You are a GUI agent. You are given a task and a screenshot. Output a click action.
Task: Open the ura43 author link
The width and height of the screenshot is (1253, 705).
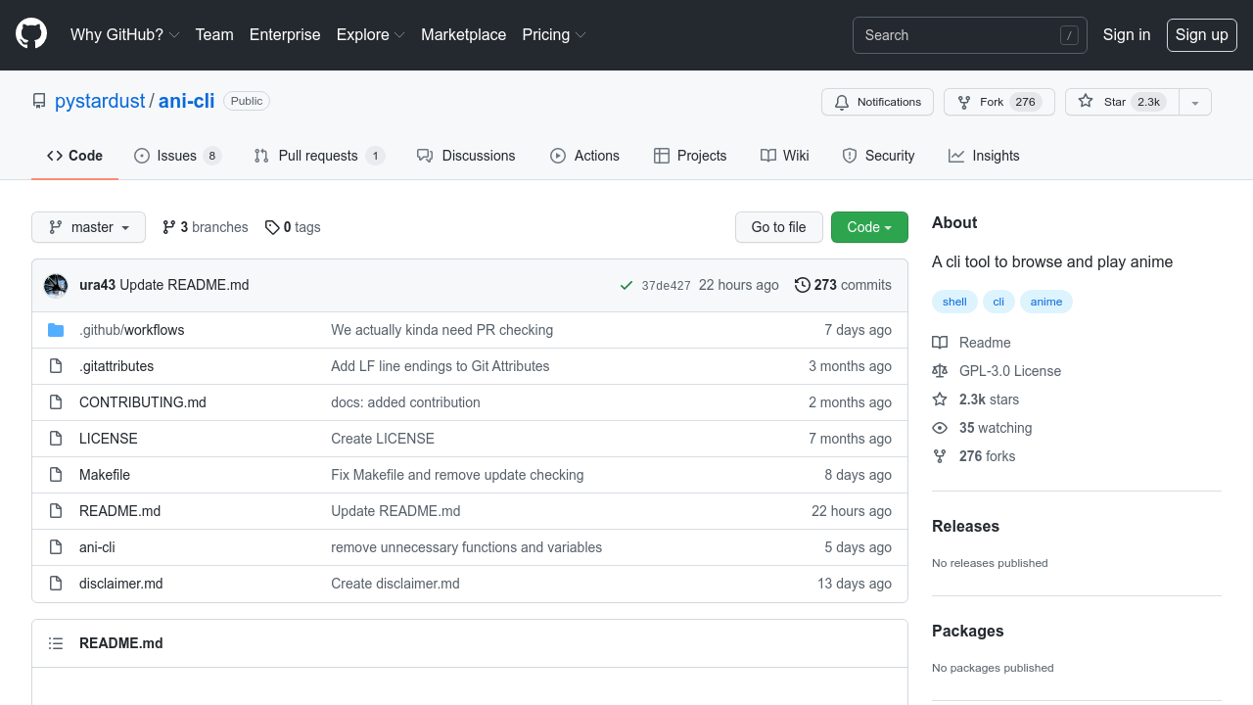pyautogui.click(x=97, y=285)
